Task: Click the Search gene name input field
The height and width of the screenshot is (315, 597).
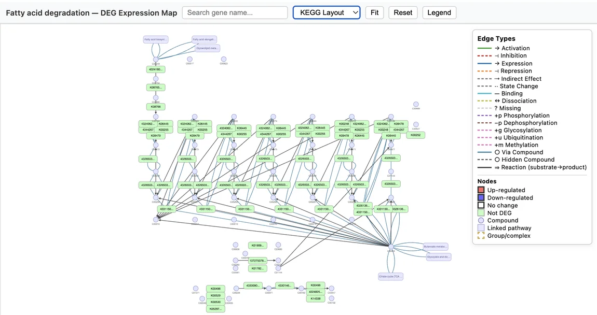Action: click(x=235, y=12)
